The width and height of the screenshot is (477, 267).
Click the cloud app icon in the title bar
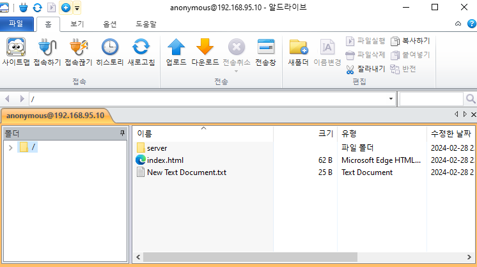[4, 8]
